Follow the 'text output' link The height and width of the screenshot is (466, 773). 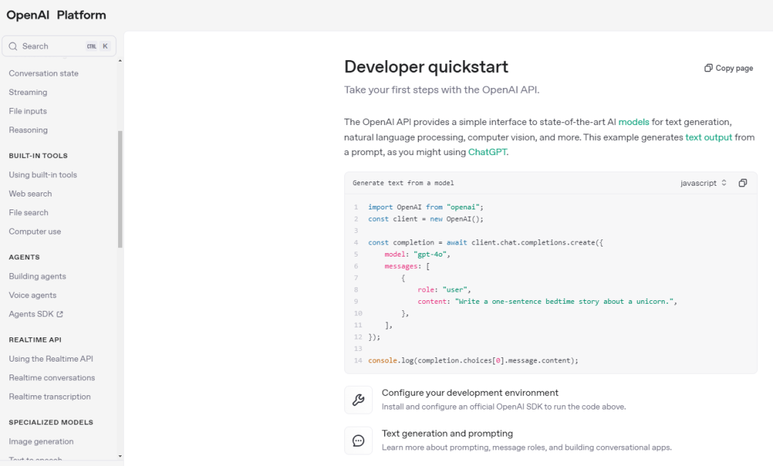pyautogui.click(x=709, y=137)
